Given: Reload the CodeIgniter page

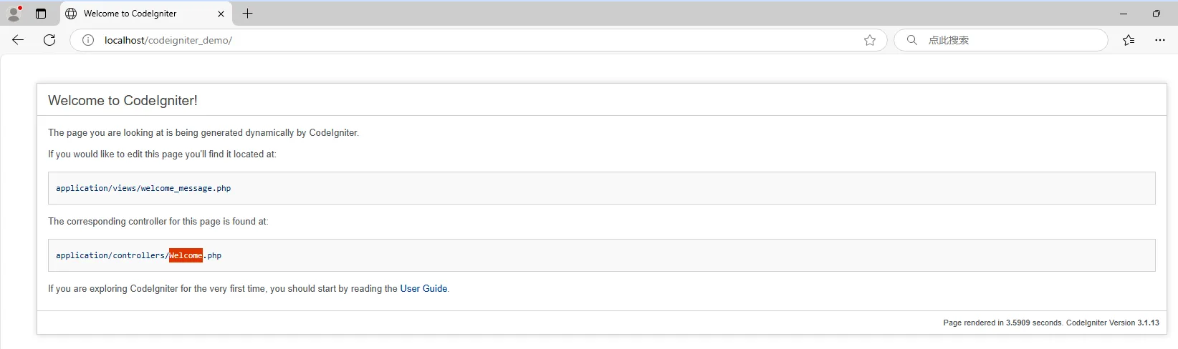Looking at the screenshot, I should click(x=49, y=40).
